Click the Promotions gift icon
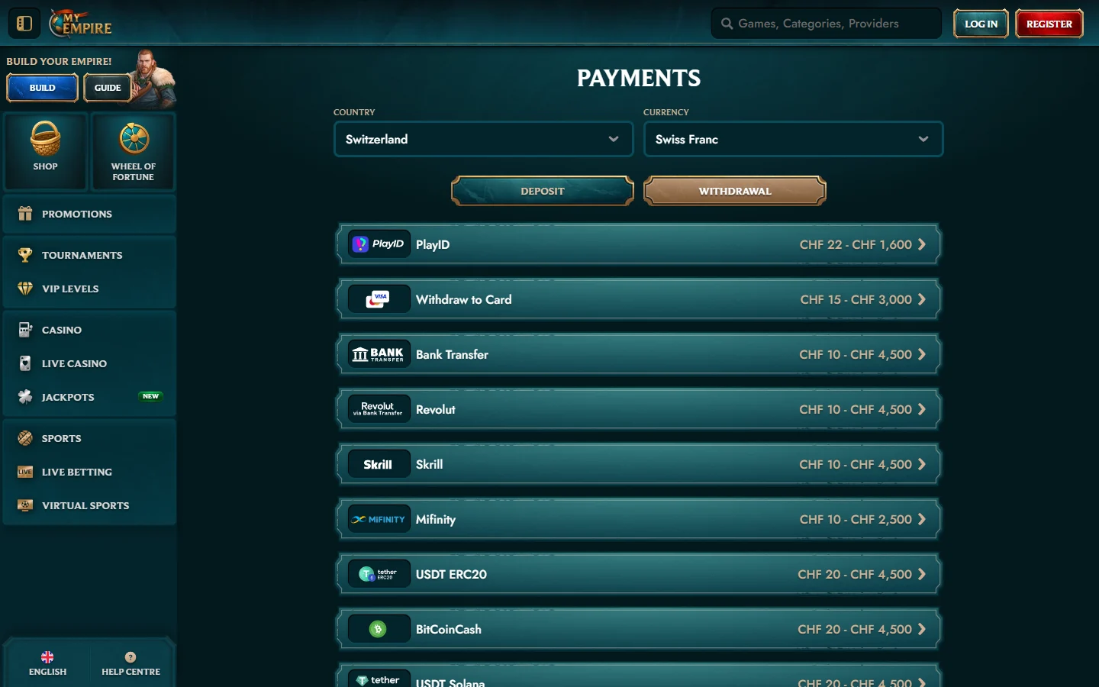 [25, 214]
